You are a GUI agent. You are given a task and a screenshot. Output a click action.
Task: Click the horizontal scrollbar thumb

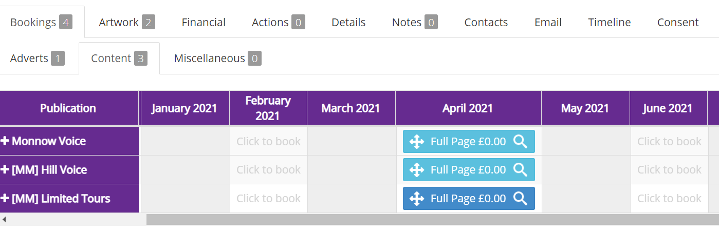click(432, 220)
